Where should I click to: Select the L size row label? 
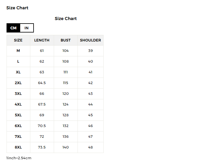pyautogui.click(x=18, y=61)
